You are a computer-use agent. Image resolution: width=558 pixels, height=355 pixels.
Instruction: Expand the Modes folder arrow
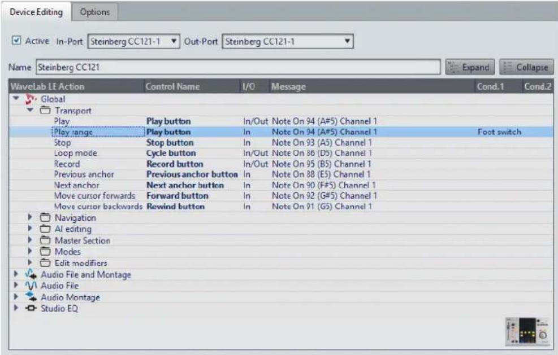(30, 251)
